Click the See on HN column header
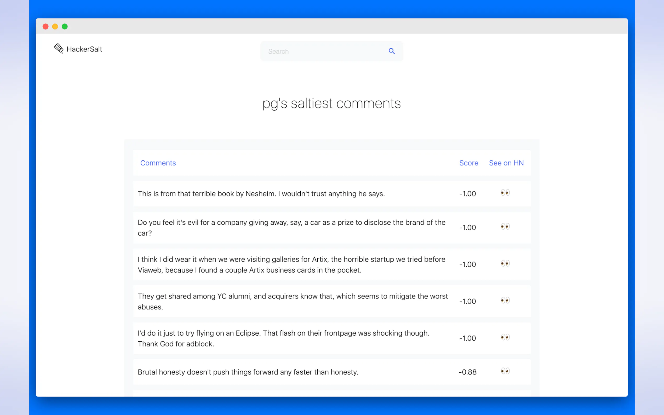 point(506,163)
